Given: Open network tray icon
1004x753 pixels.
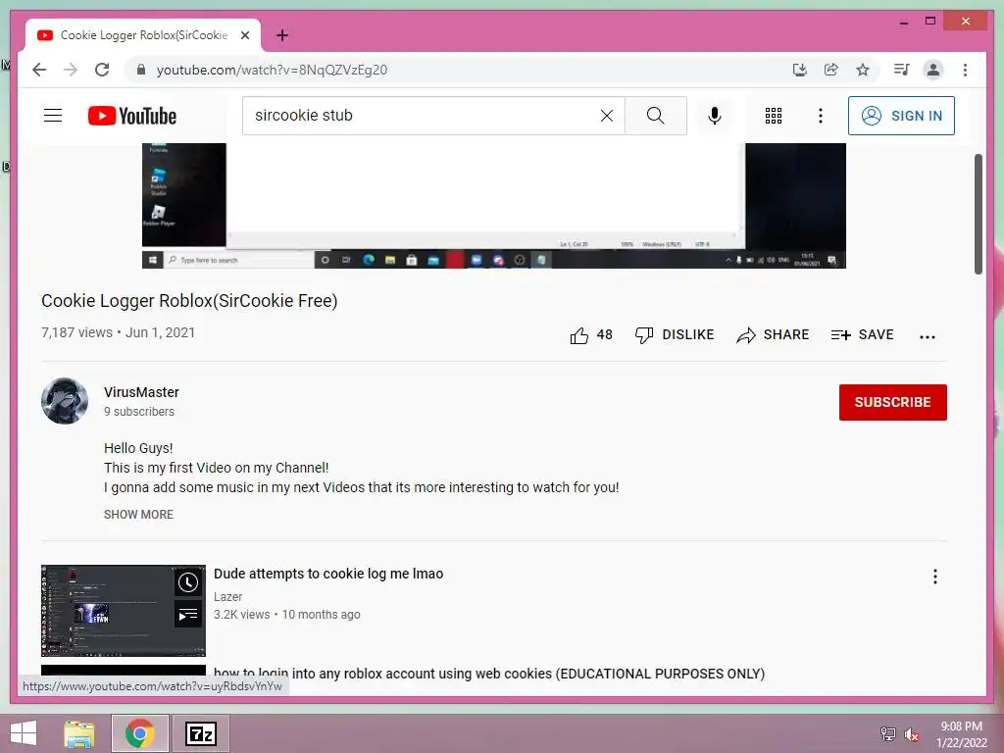Looking at the screenshot, I should 888,733.
